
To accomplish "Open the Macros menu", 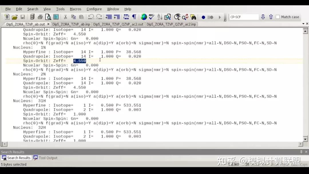I will pos(76,9).
